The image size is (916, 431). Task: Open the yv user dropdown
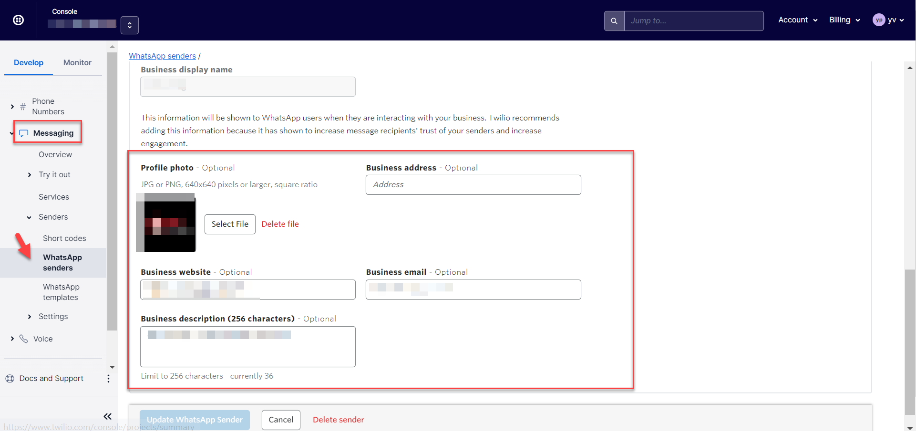(x=896, y=20)
